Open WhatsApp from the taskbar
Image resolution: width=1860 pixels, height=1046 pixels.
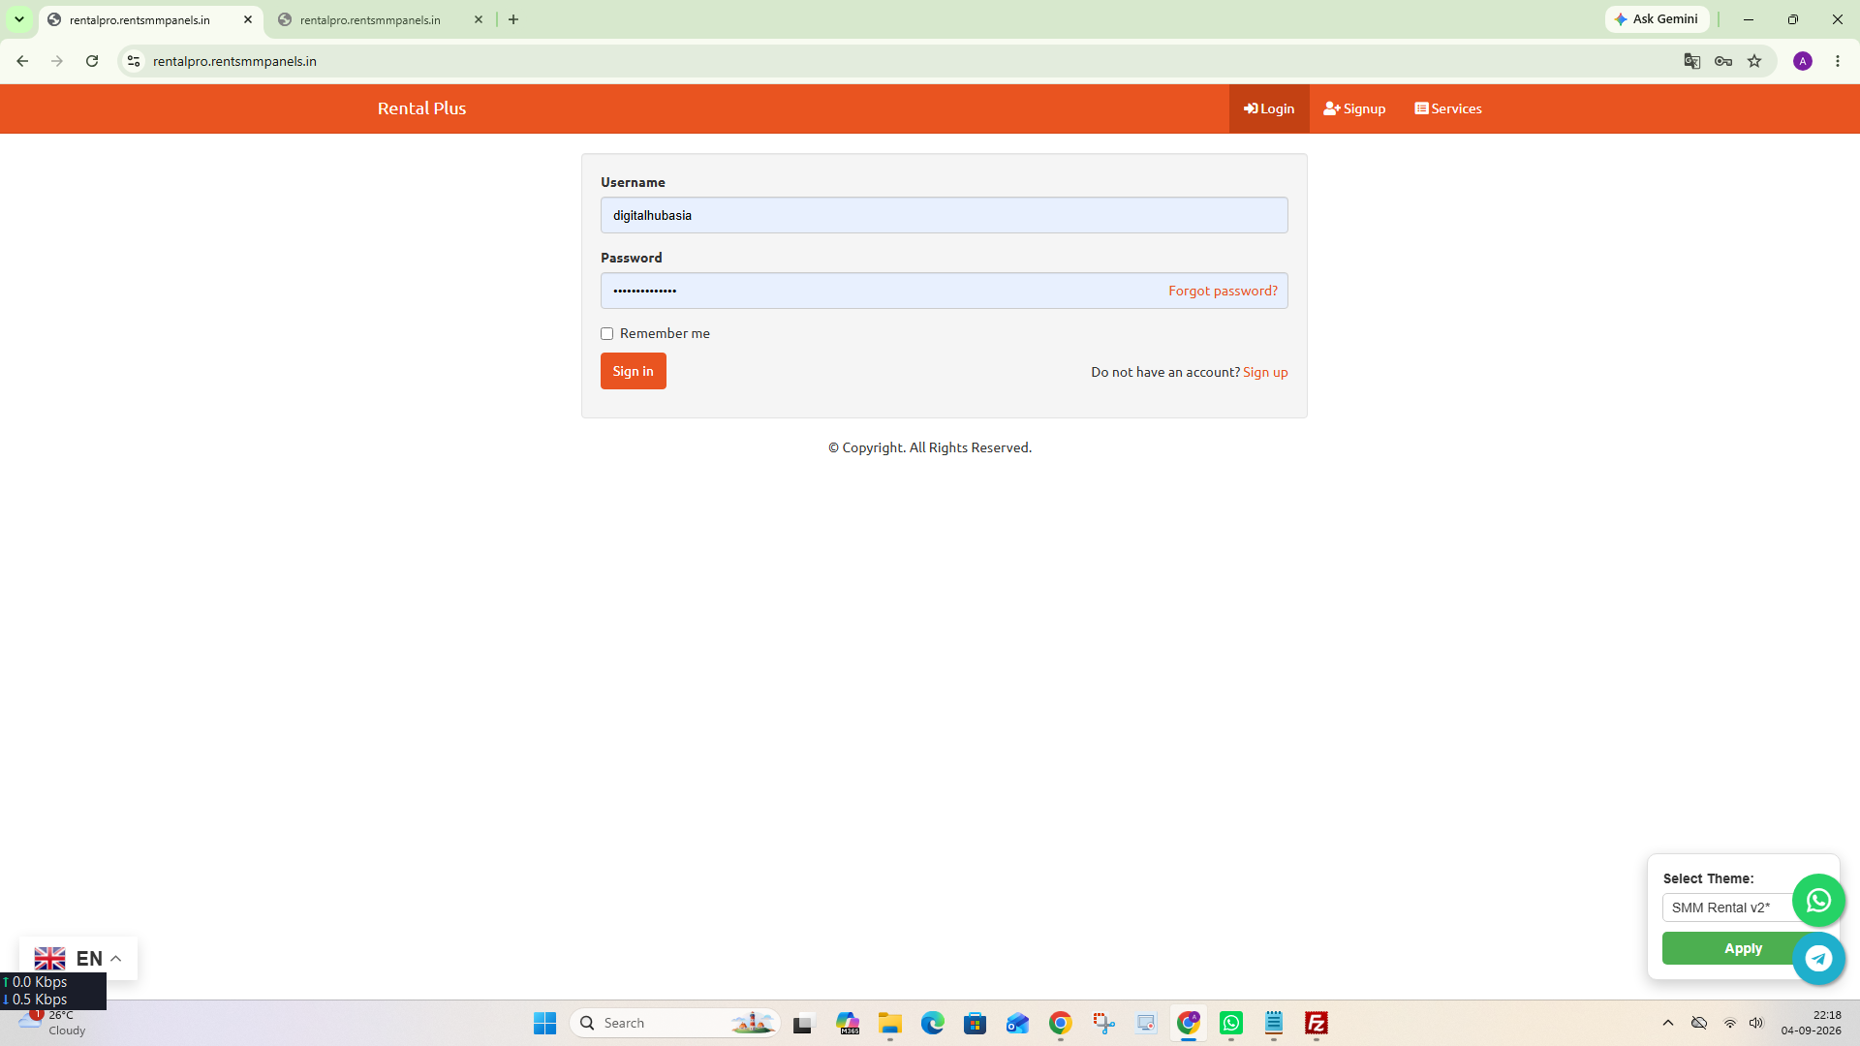[1231, 1023]
